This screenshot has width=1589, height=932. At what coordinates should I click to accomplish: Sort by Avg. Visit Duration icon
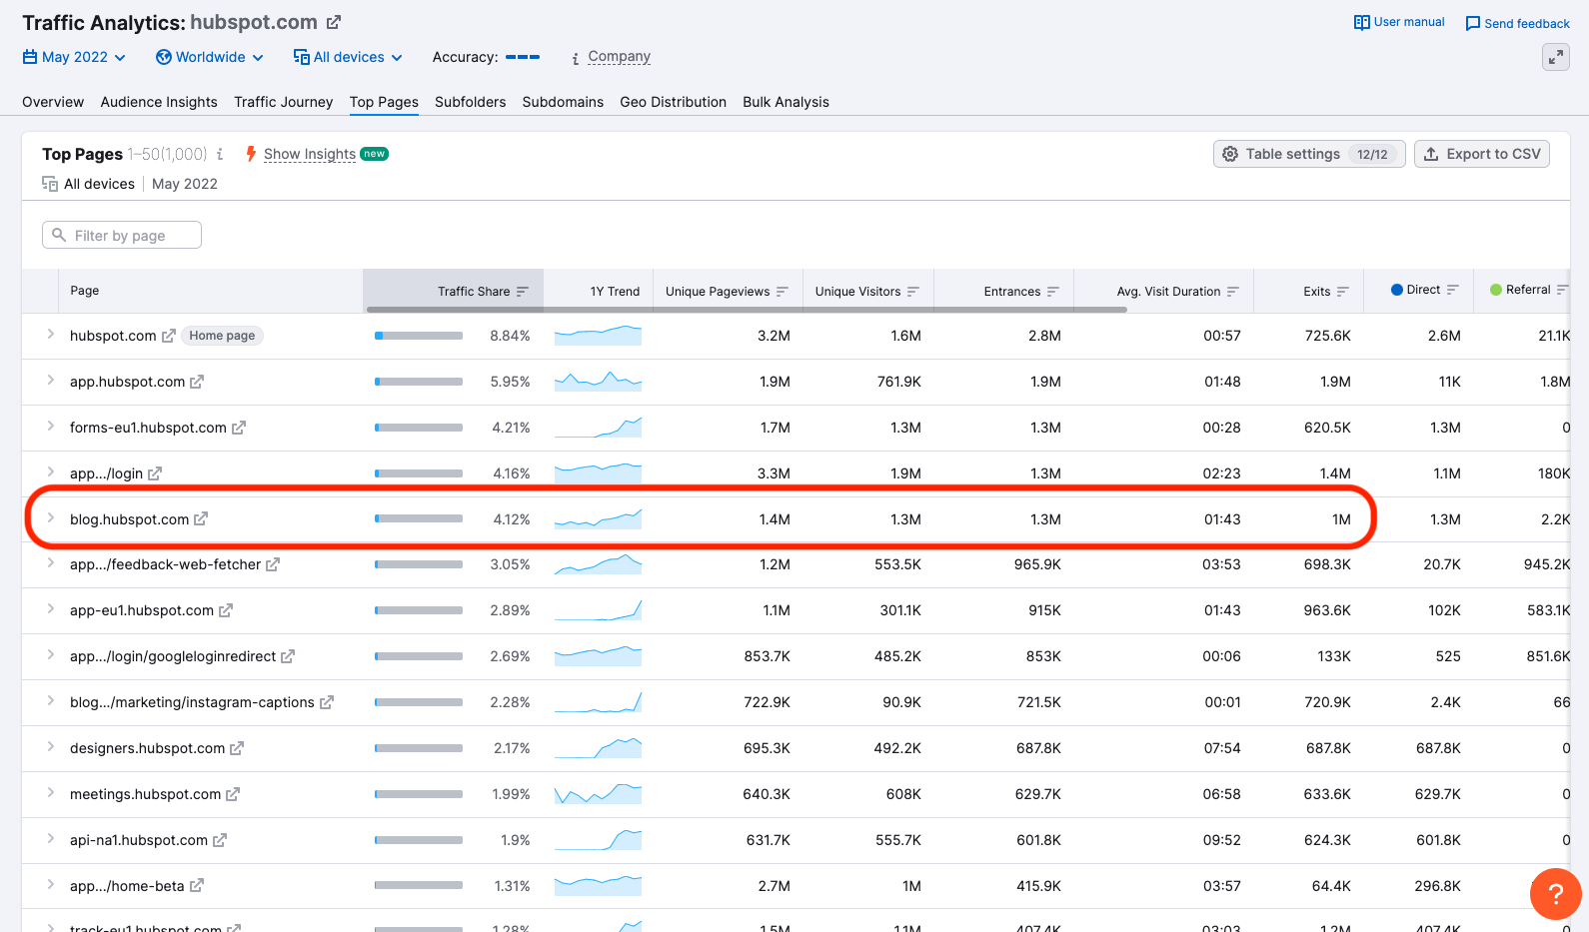[1232, 292]
